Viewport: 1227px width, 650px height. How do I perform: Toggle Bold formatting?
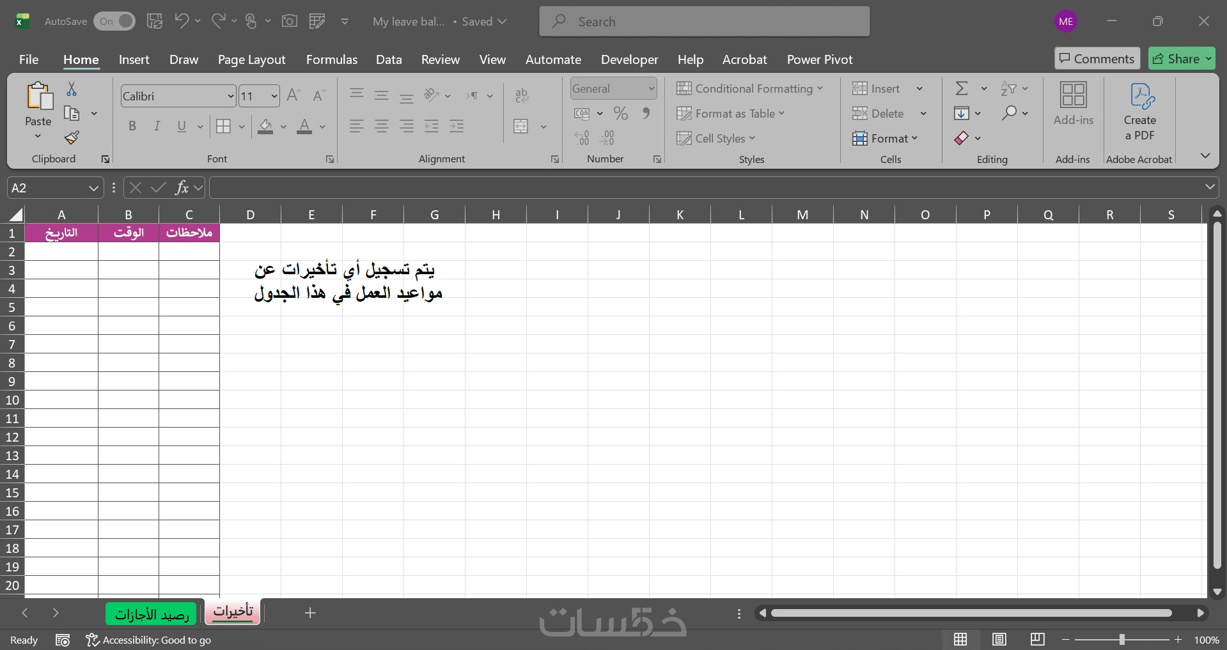[x=132, y=126]
